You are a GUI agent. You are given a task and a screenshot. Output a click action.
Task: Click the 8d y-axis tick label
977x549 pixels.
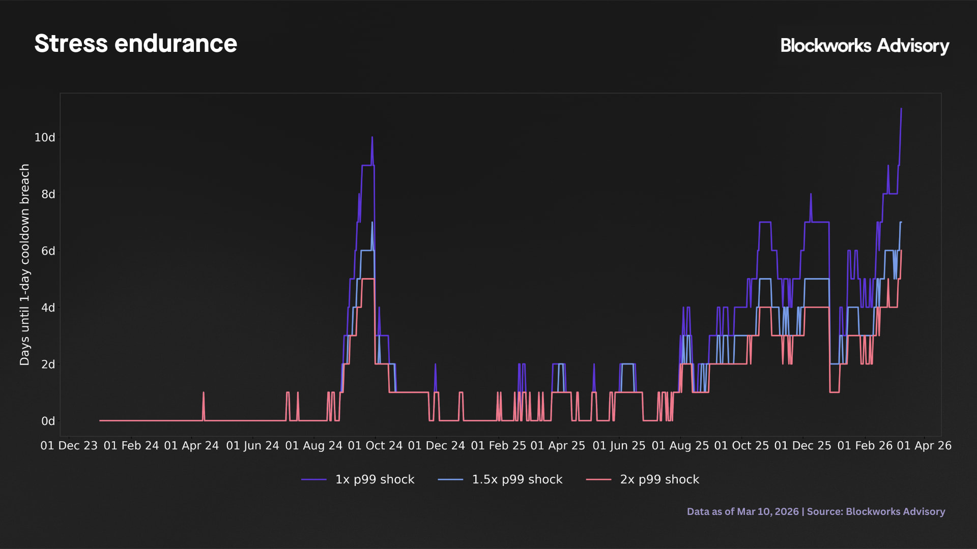tap(48, 194)
